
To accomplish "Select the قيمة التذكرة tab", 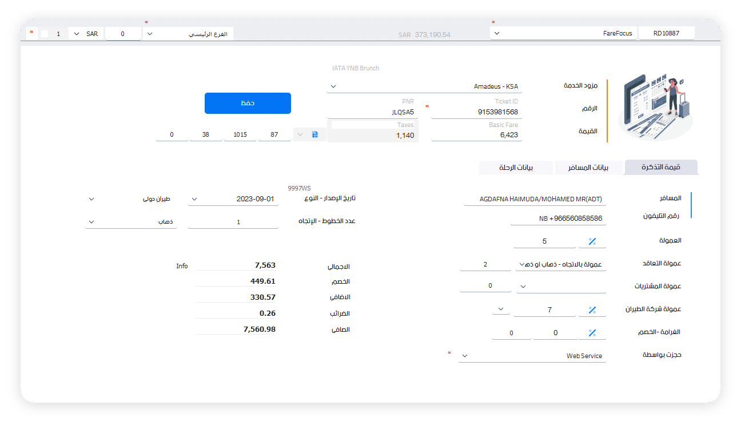I will (x=662, y=168).
